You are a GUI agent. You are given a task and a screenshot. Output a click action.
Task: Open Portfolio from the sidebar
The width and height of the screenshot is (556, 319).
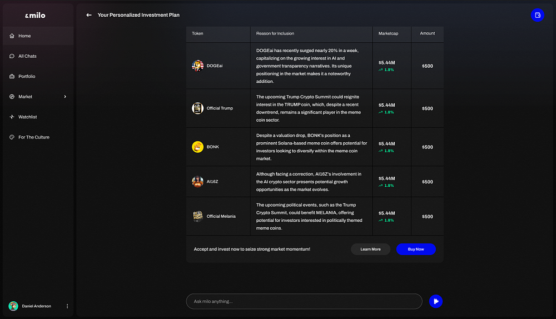27,76
